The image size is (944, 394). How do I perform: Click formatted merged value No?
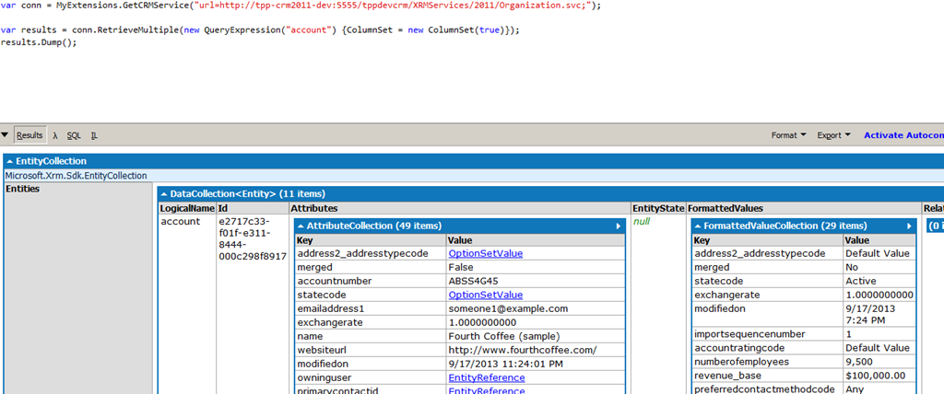coord(852,267)
